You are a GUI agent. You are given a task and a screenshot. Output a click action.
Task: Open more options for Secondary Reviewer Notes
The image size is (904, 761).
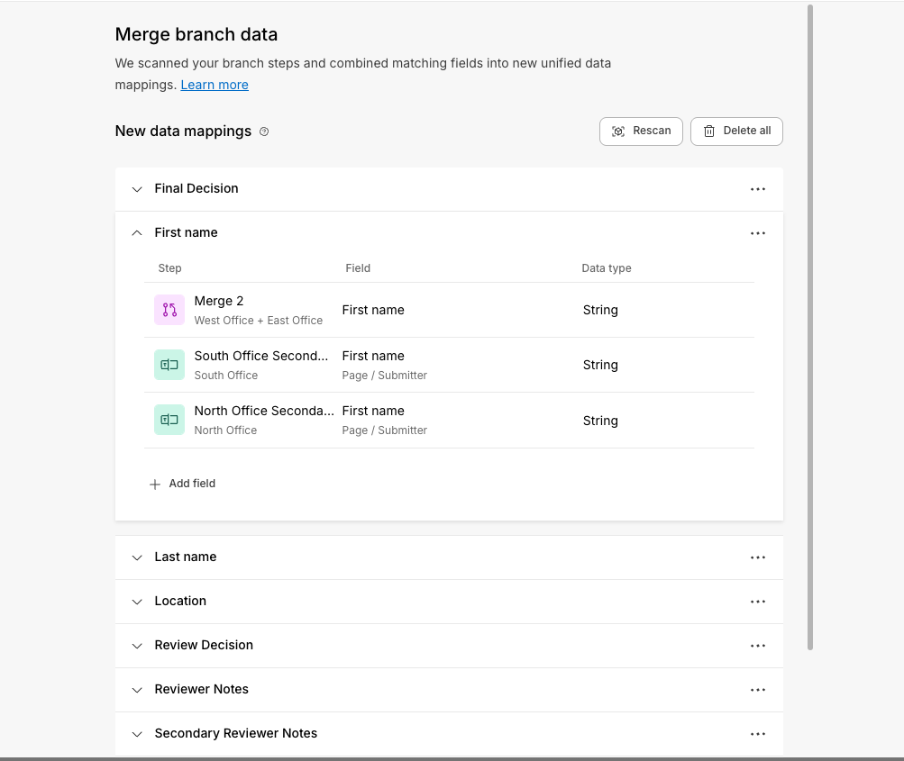(x=758, y=733)
